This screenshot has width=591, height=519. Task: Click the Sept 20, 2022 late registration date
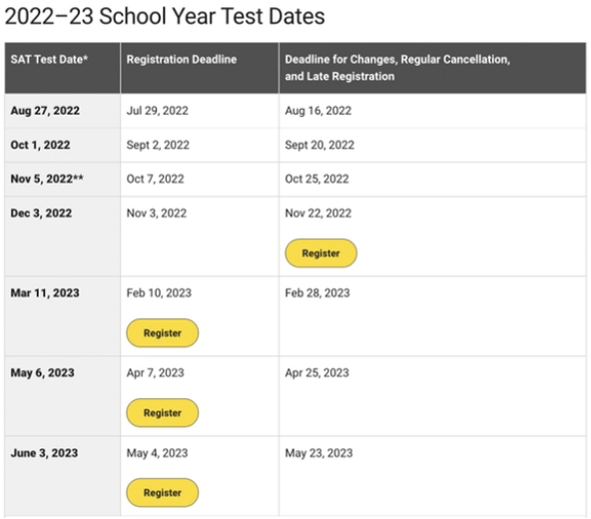coord(319,145)
